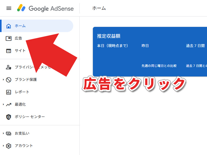Click 本日（現時点まで）label
The image size is (207, 155).
tap(113, 46)
